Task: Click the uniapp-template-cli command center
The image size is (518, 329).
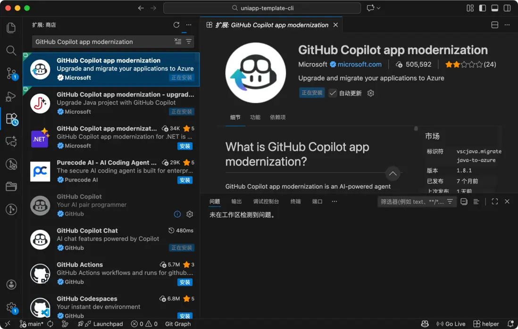Action: pyautogui.click(x=262, y=8)
